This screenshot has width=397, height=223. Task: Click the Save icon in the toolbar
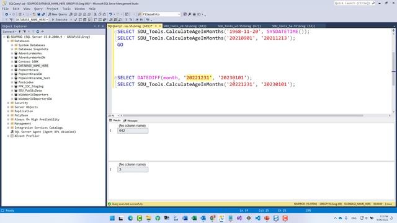click(38, 14)
